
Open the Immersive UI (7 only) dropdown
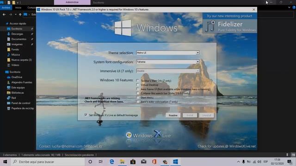tap(167, 71)
